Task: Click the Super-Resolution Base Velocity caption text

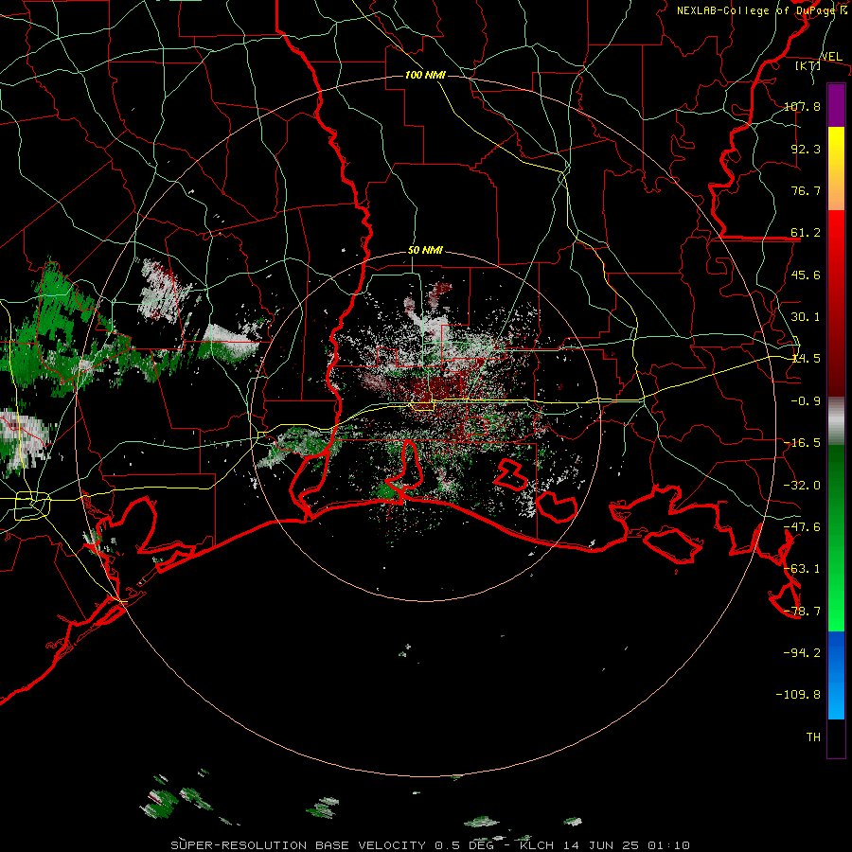Action: click(x=431, y=845)
